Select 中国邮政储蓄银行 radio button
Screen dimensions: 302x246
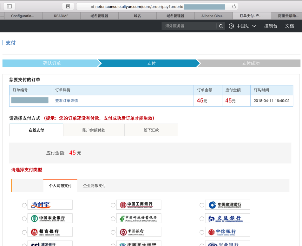tap(113, 219)
